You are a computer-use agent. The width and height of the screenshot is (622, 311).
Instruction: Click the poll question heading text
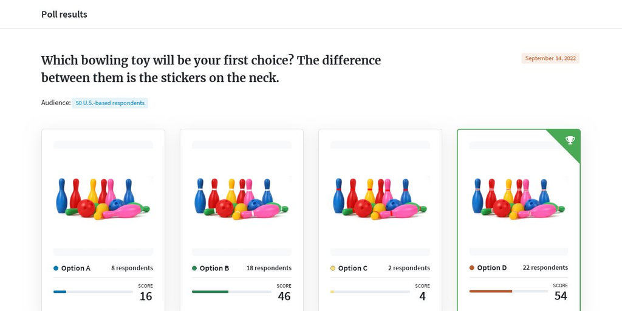[211, 69]
